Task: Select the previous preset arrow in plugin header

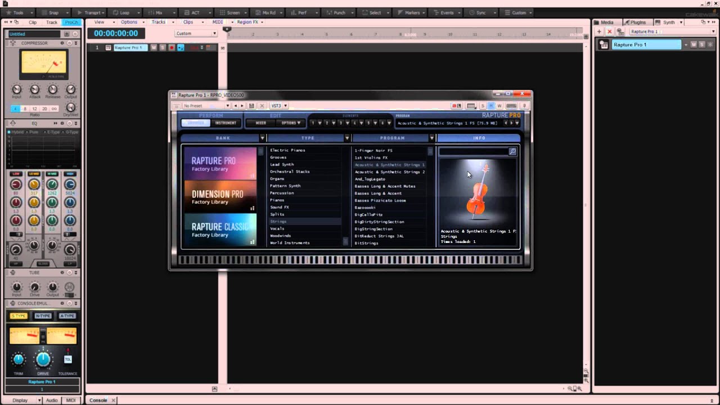Action: click(x=236, y=106)
